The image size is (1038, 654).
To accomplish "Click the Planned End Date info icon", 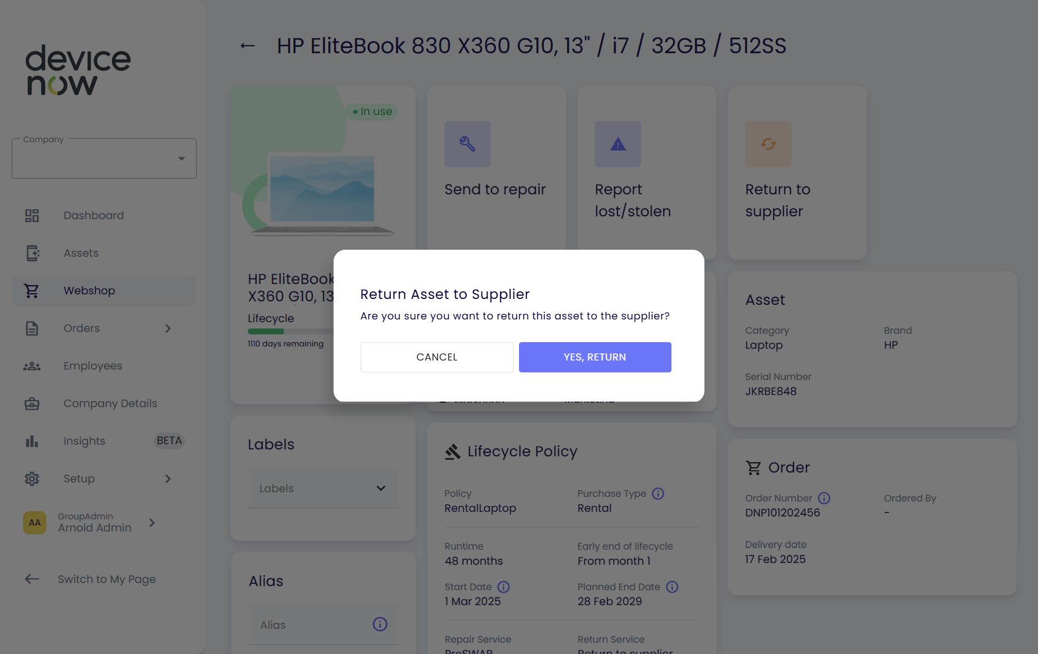I will [672, 587].
